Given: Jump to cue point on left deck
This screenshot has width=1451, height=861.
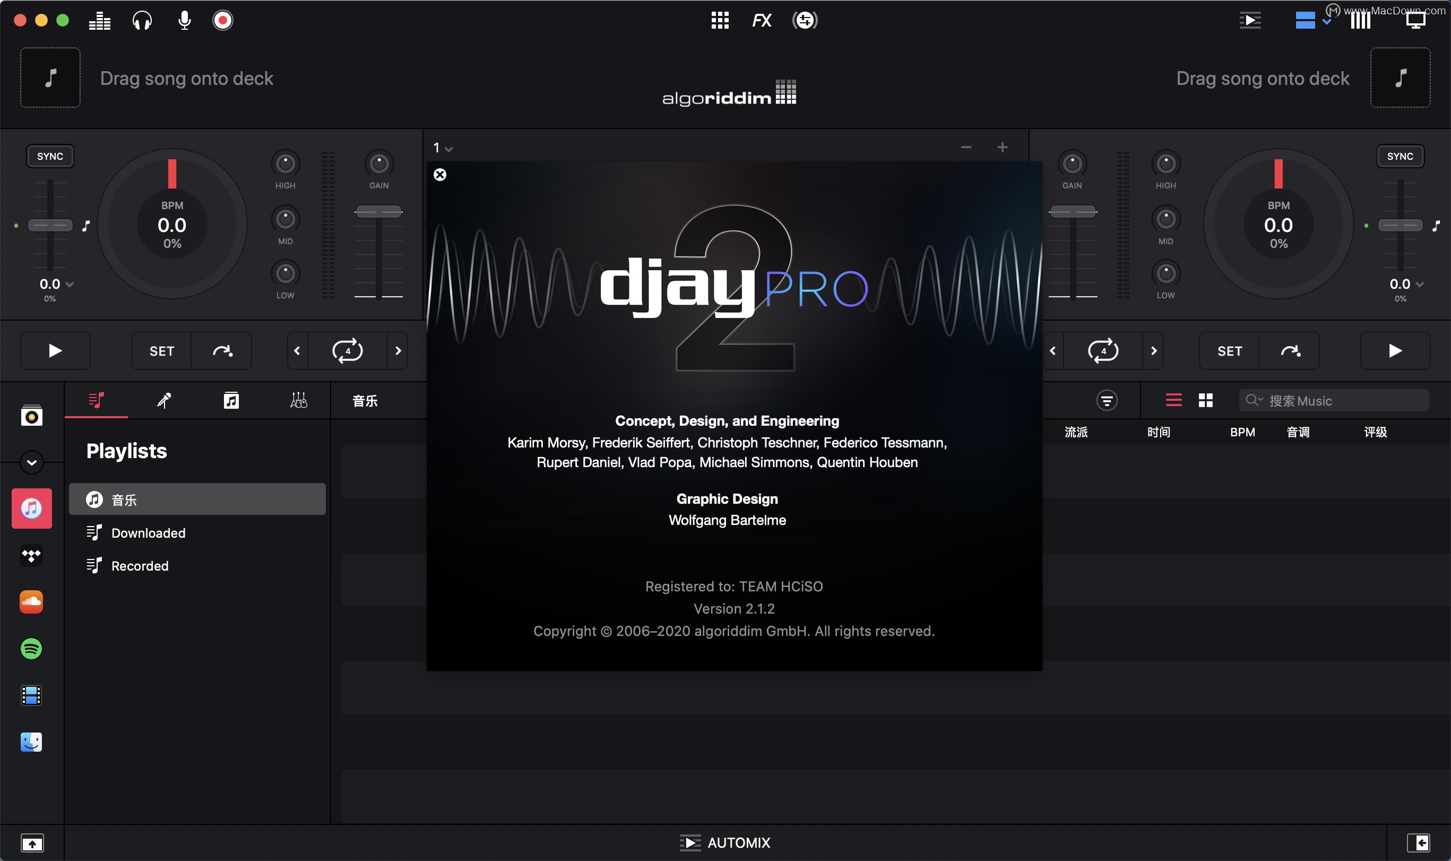Looking at the screenshot, I should (x=222, y=351).
